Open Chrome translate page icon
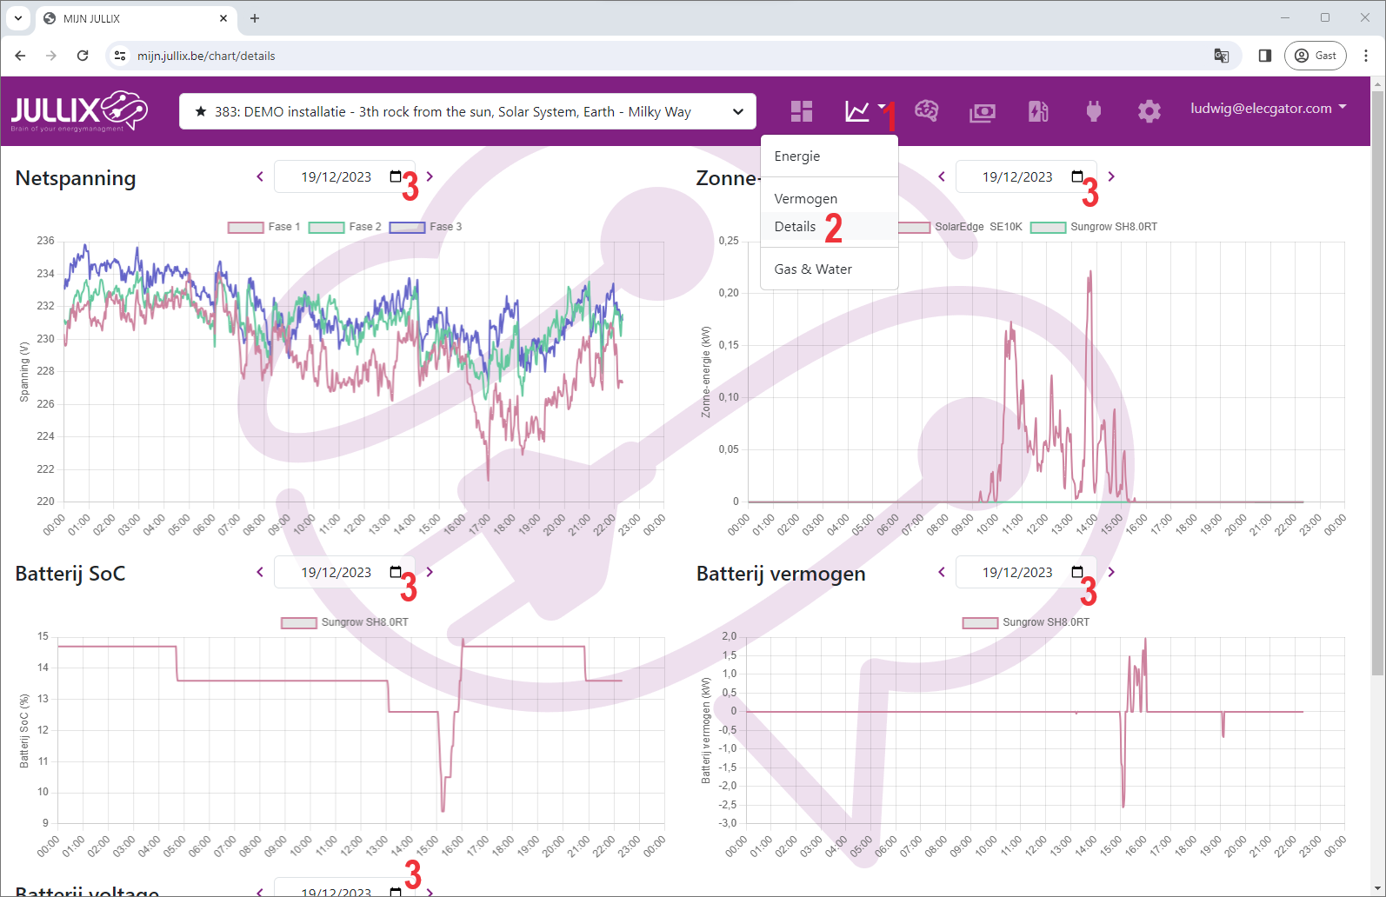Image resolution: width=1386 pixels, height=897 pixels. (1222, 56)
